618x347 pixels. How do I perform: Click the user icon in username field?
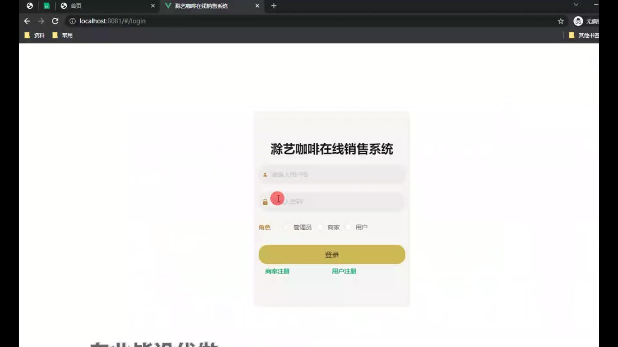(265, 175)
